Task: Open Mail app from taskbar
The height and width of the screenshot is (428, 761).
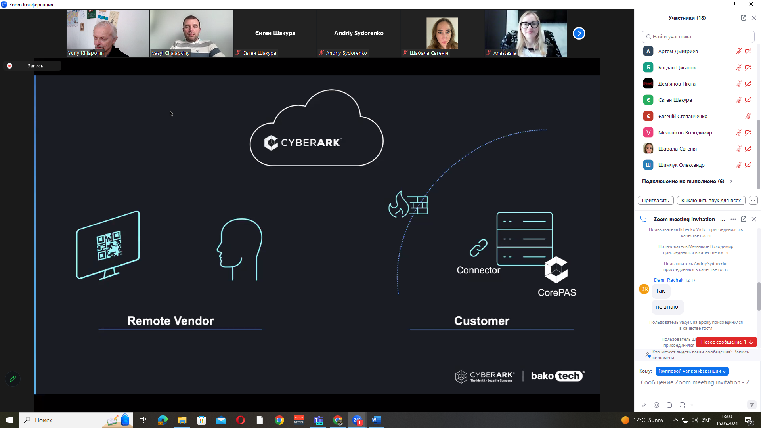Action: pyautogui.click(x=221, y=420)
